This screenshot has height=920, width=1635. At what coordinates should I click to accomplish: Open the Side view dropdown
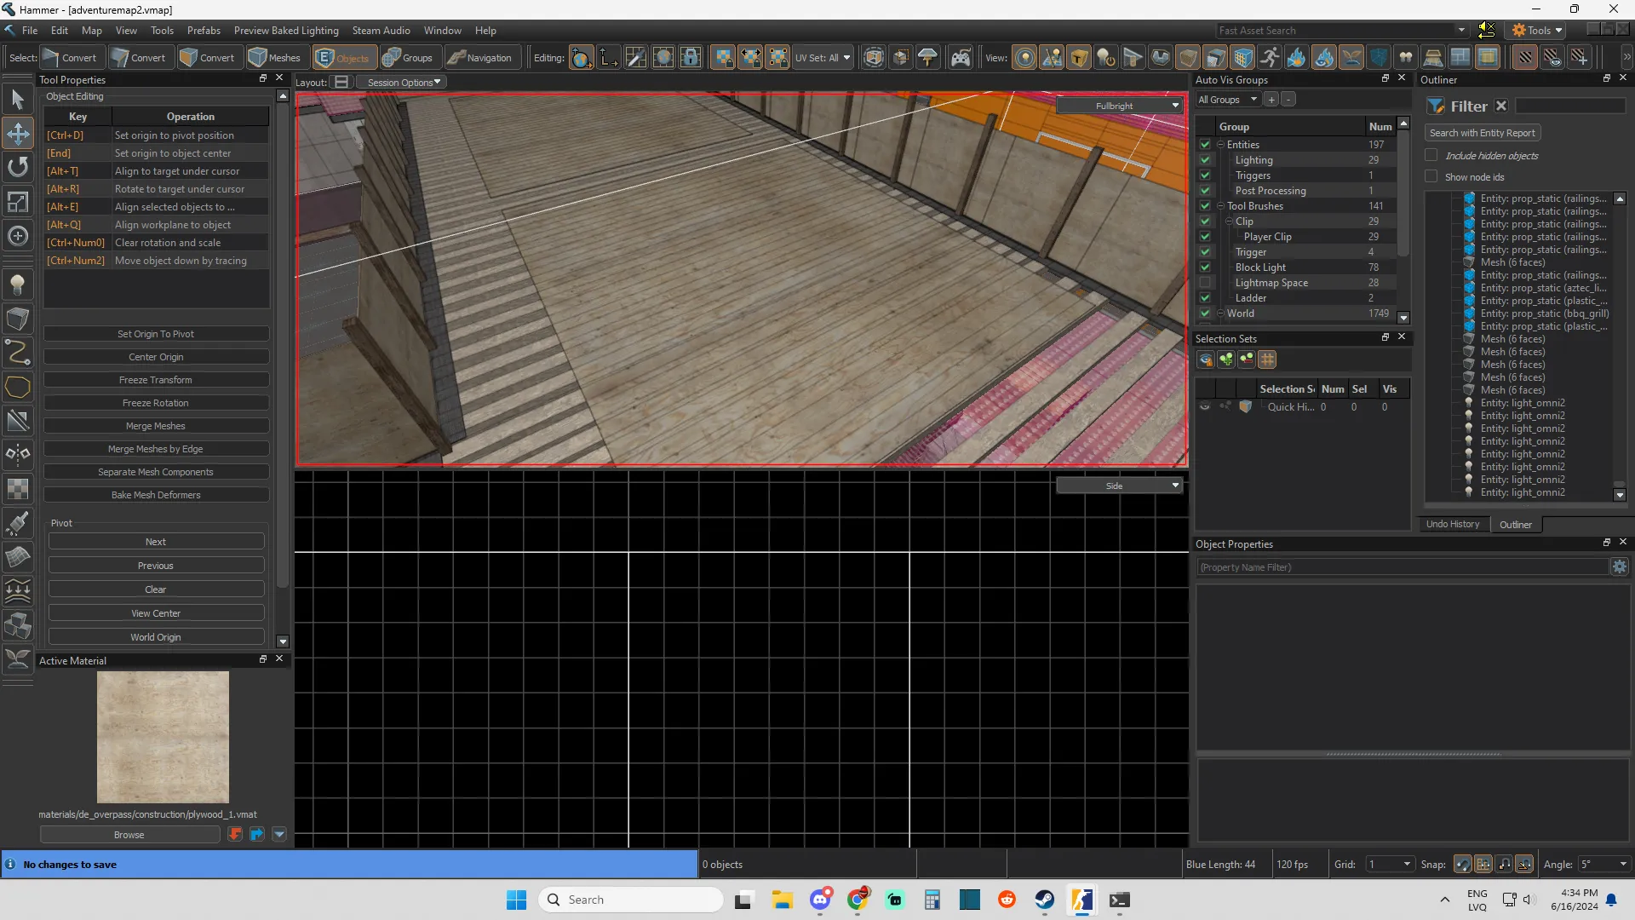(1120, 486)
